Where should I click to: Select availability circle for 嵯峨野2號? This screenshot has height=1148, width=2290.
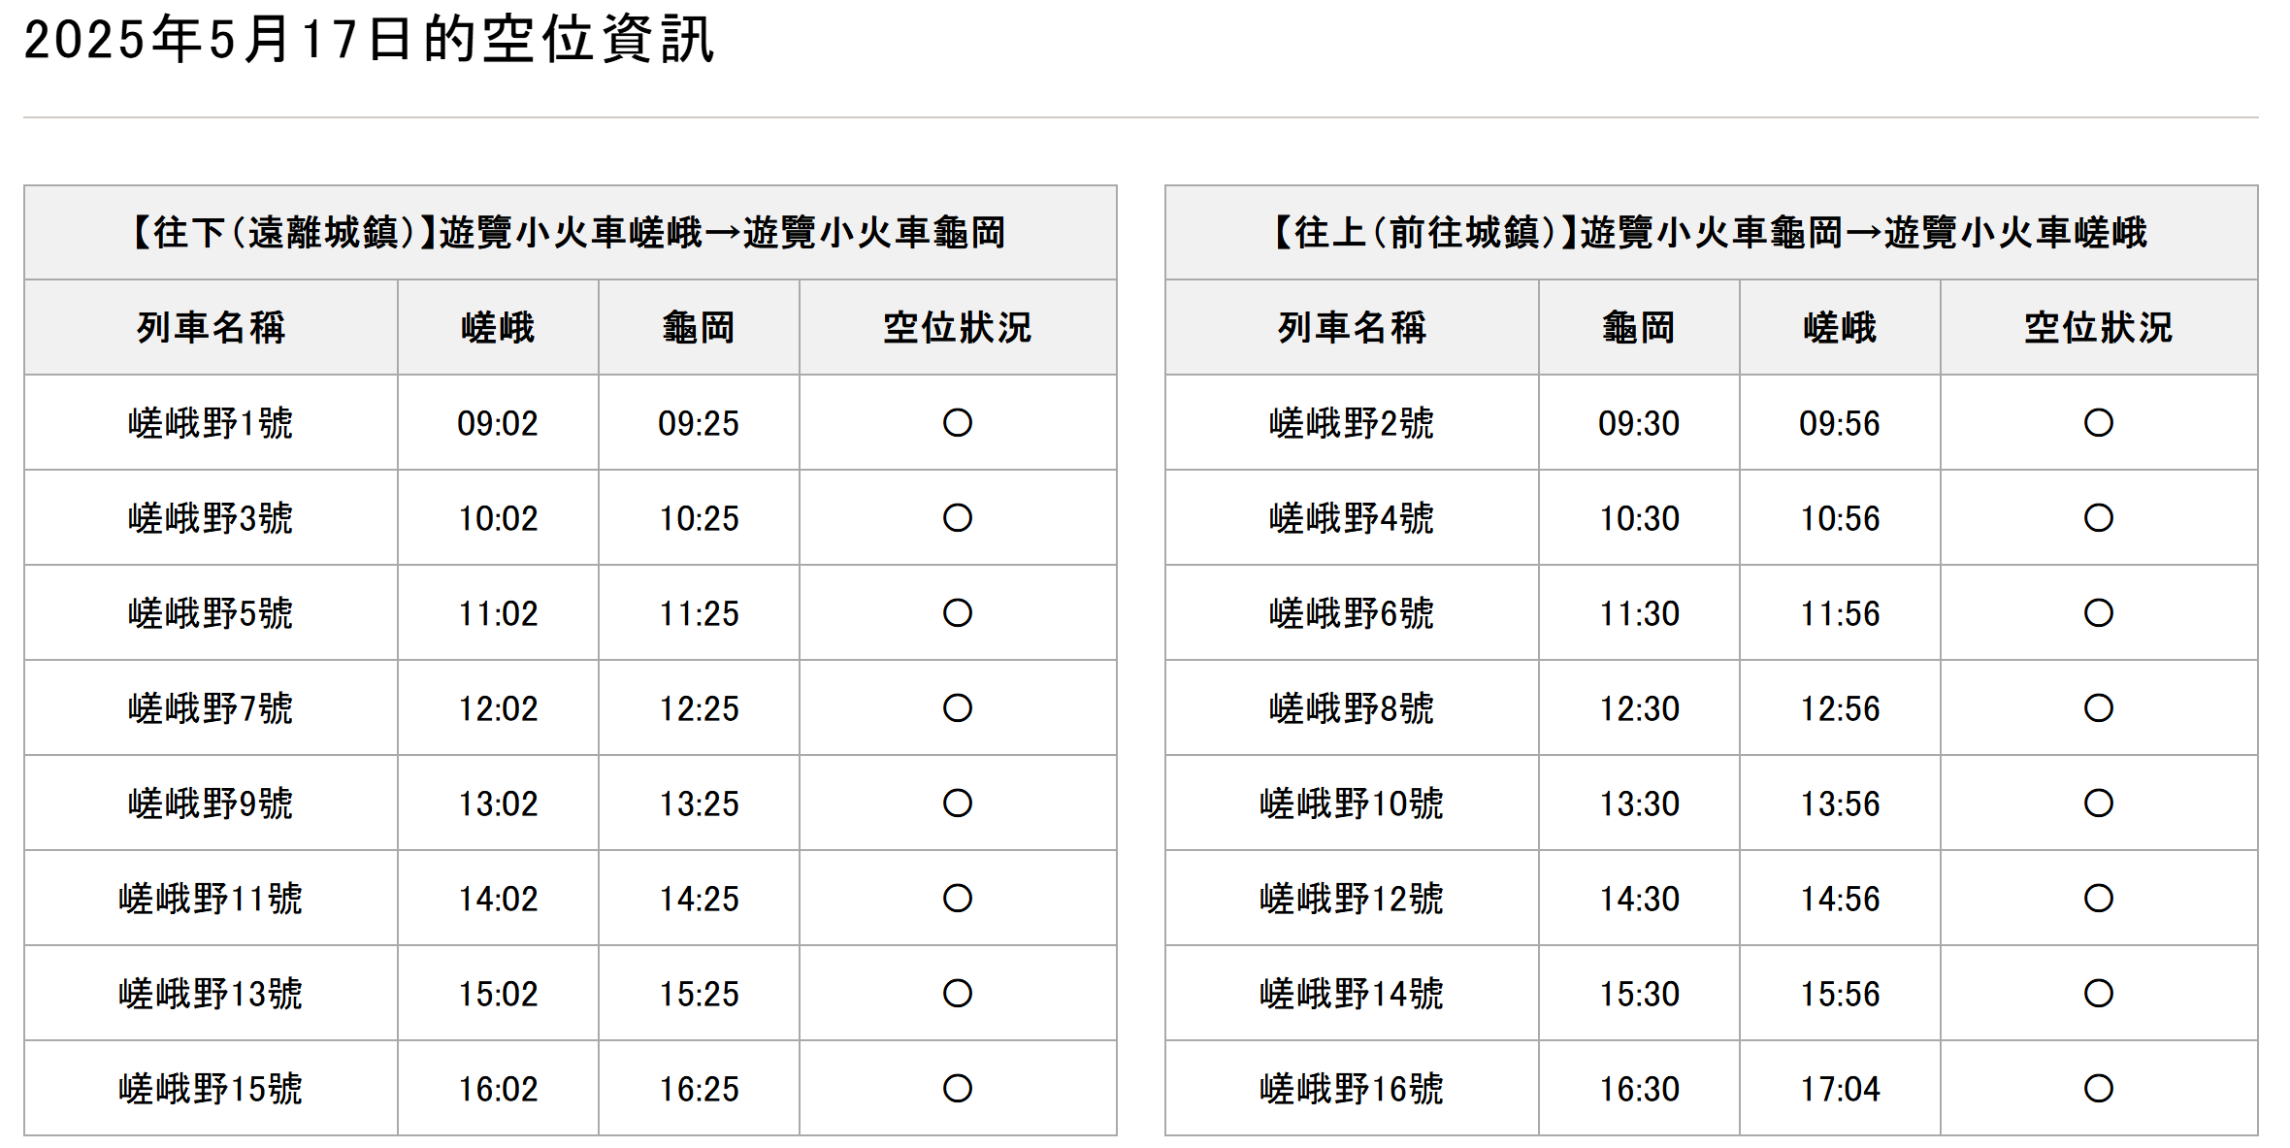click(2098, 423)
